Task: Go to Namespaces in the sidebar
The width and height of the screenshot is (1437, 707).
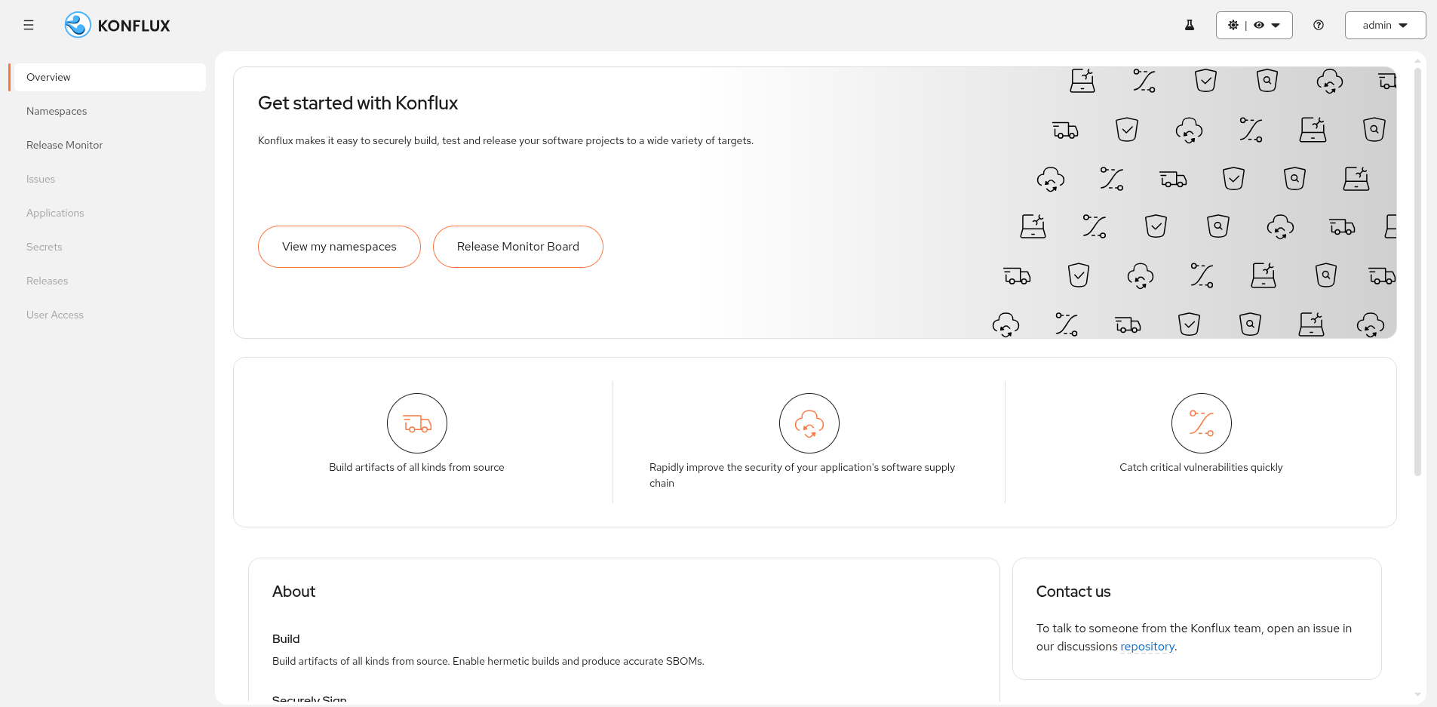Action: (109, 111)
